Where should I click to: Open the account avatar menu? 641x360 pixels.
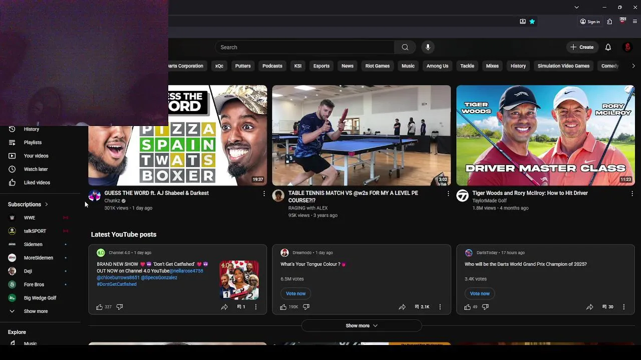[627, 47]
